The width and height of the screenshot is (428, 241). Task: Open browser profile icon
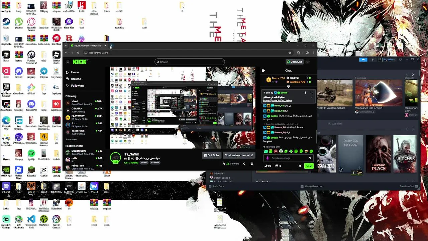[x=307, y=53]
